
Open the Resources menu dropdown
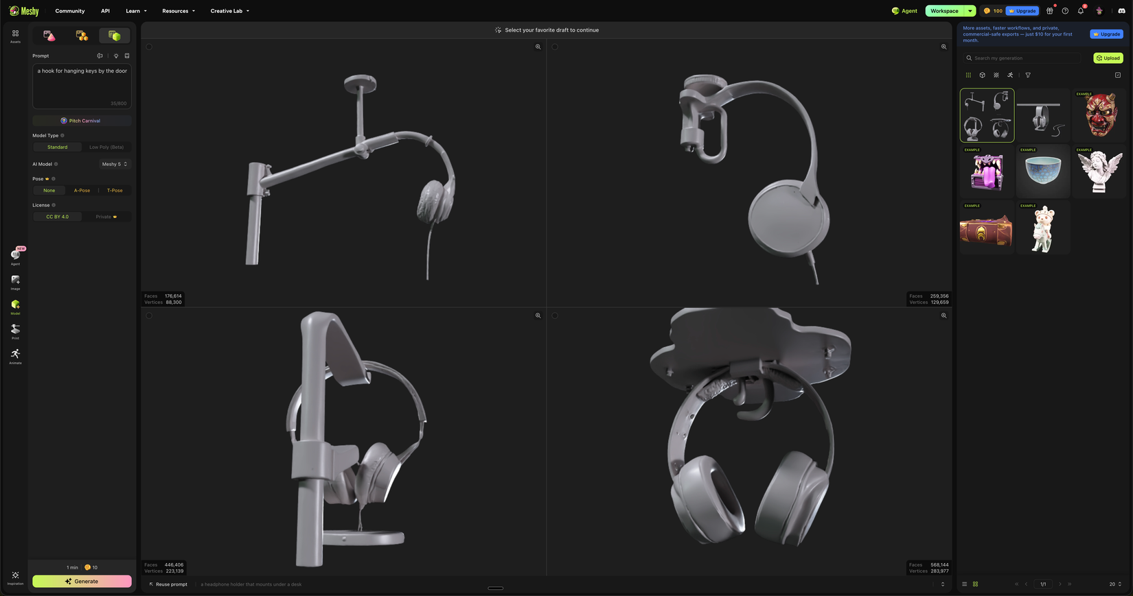tap(179, 11)
